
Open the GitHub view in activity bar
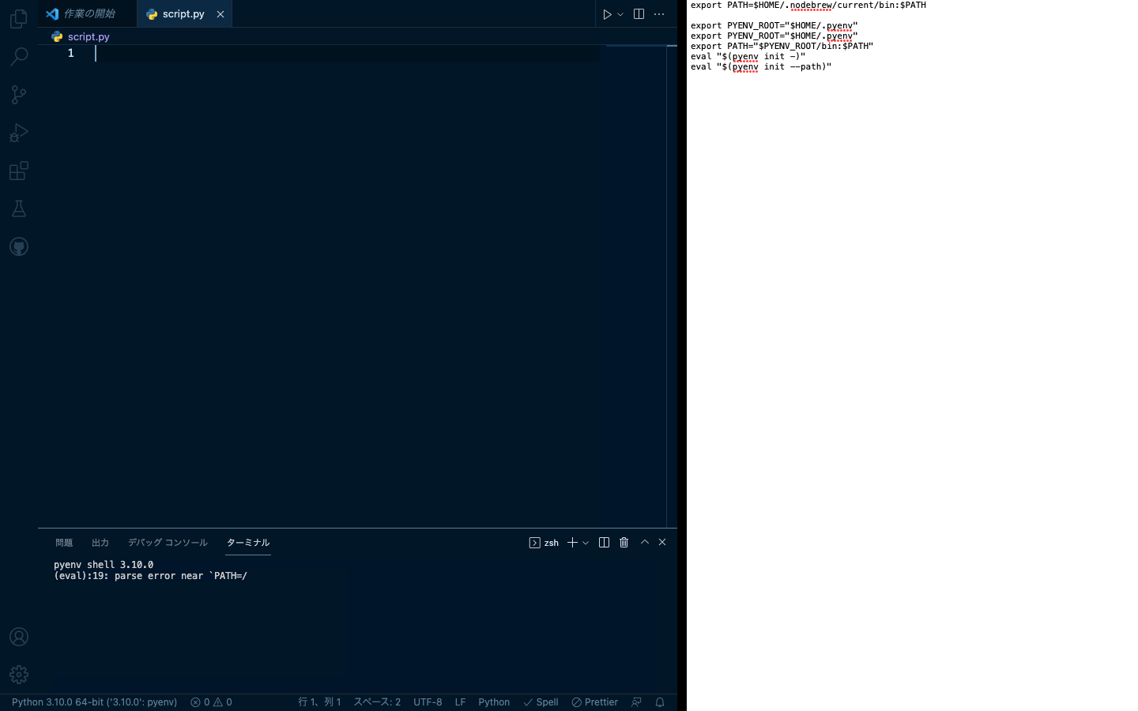[19, 246]
